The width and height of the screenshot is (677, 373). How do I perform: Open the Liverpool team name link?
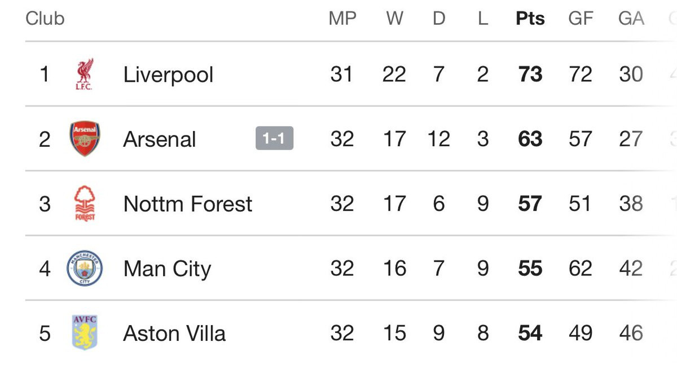[168, 74]
